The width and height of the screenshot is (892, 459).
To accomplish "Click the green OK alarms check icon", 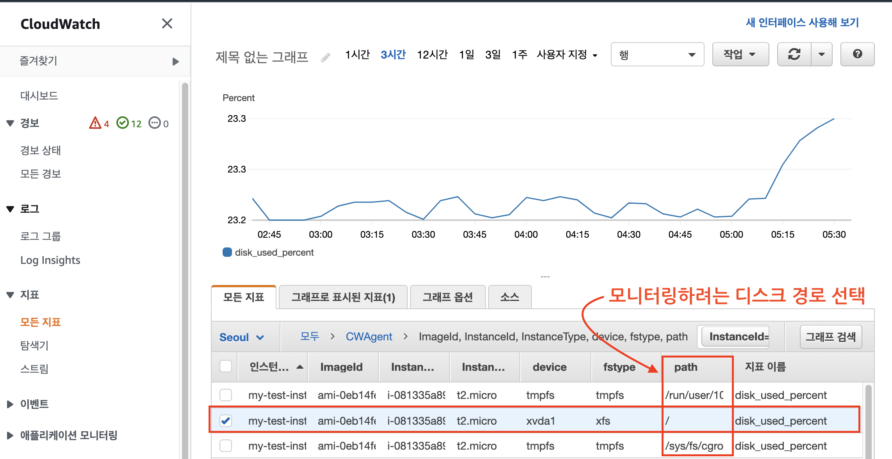I will [123, 123].
